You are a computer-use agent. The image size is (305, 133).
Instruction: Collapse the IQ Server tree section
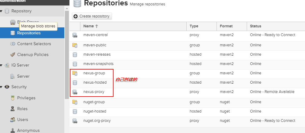click(x=2, y=65)
